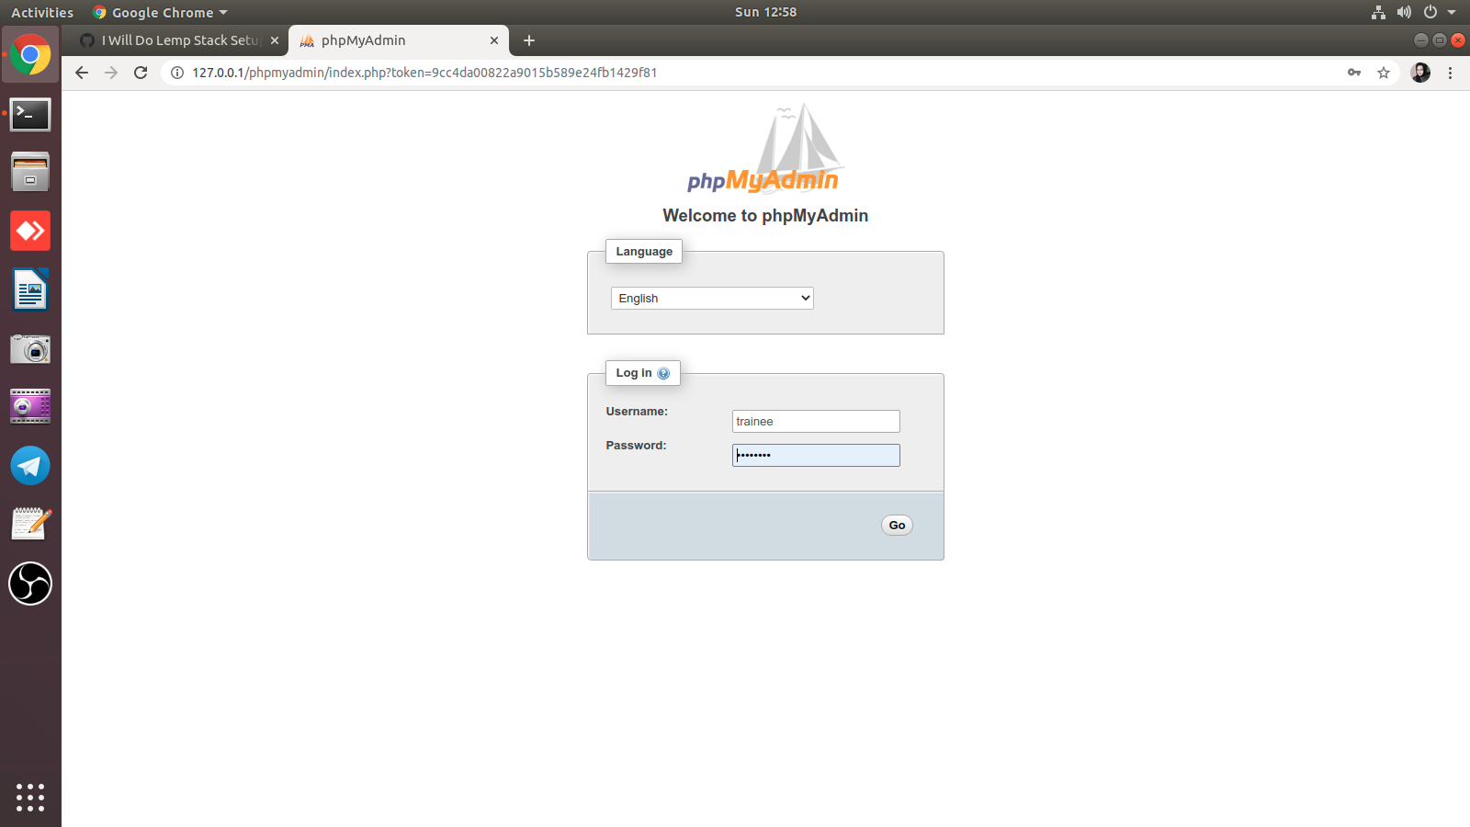Open the Log in help icon
This screenshot has height=827, width=1470.
tap(663, 373)
